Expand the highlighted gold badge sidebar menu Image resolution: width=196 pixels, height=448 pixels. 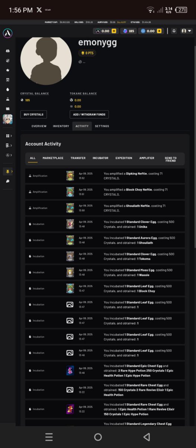(x=9, y=171)
